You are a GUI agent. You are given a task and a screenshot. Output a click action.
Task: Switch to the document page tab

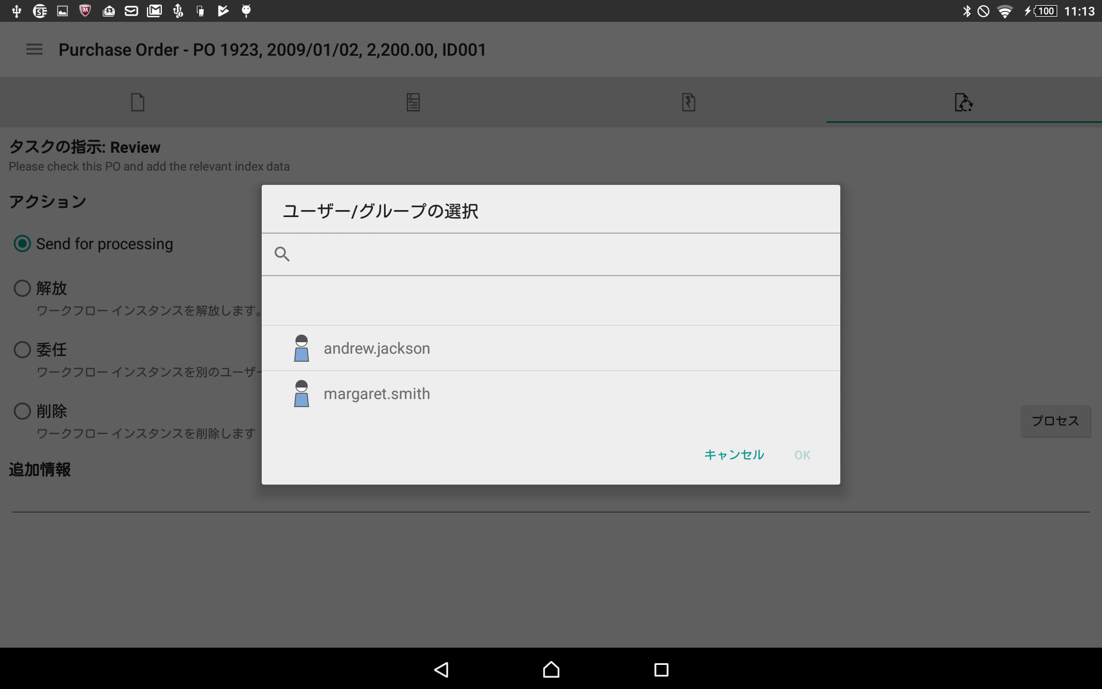138,102
